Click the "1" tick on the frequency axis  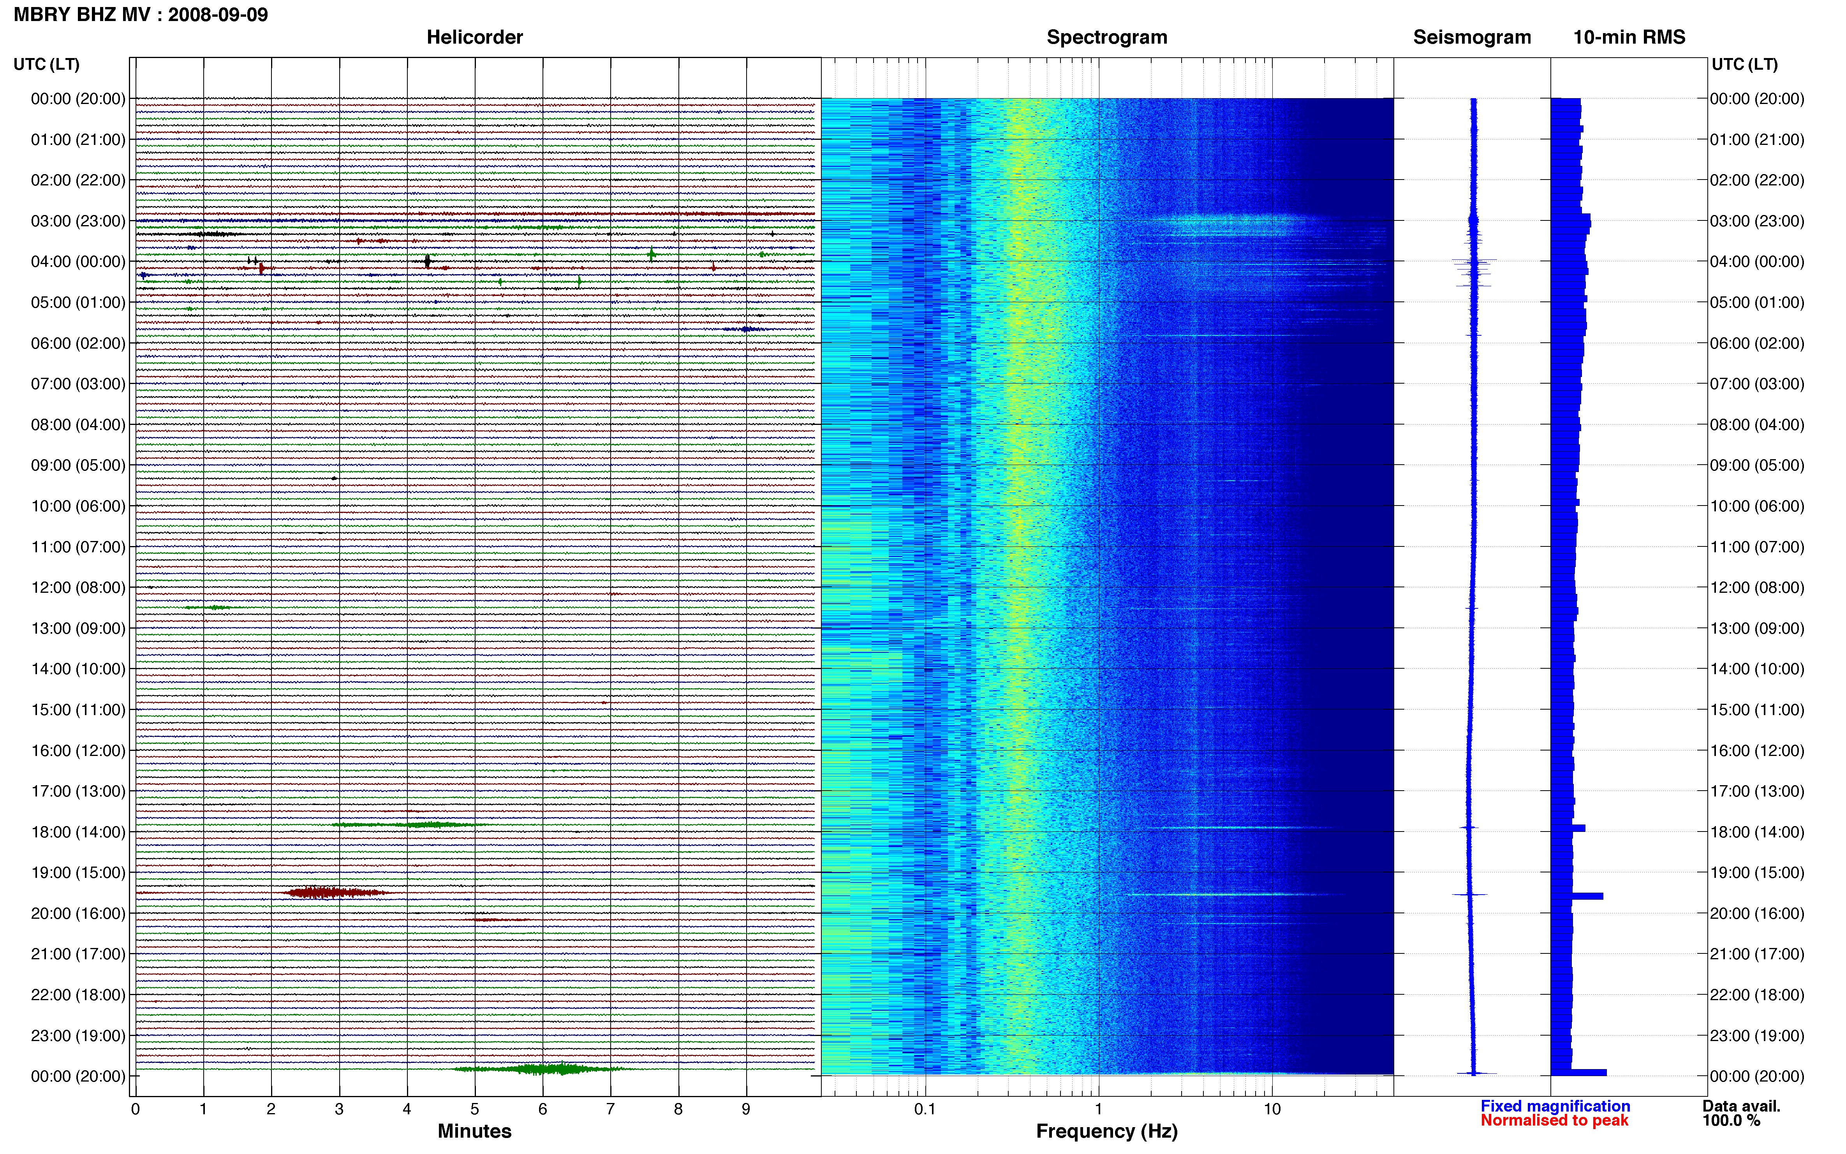click(x=1099, y=1109)
